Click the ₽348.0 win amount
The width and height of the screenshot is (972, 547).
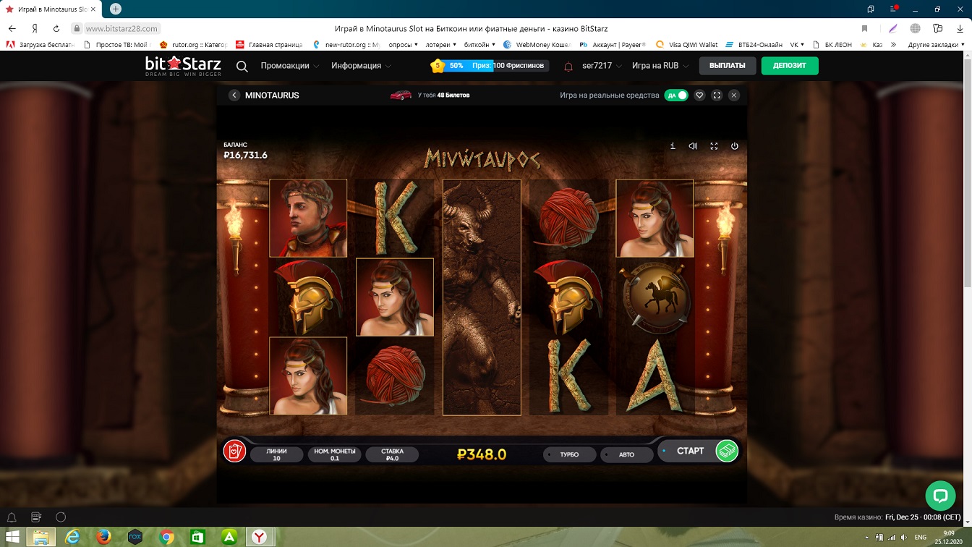coord(482,454)
